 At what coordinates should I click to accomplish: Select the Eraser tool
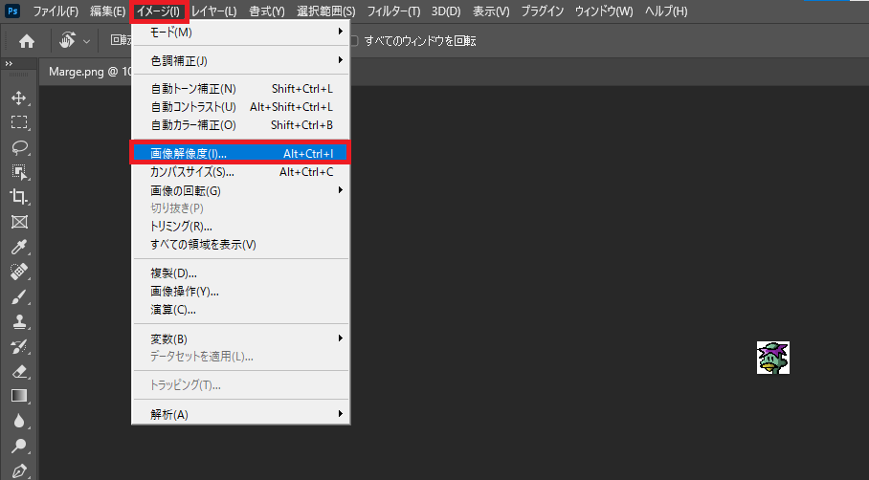[19, 372]
